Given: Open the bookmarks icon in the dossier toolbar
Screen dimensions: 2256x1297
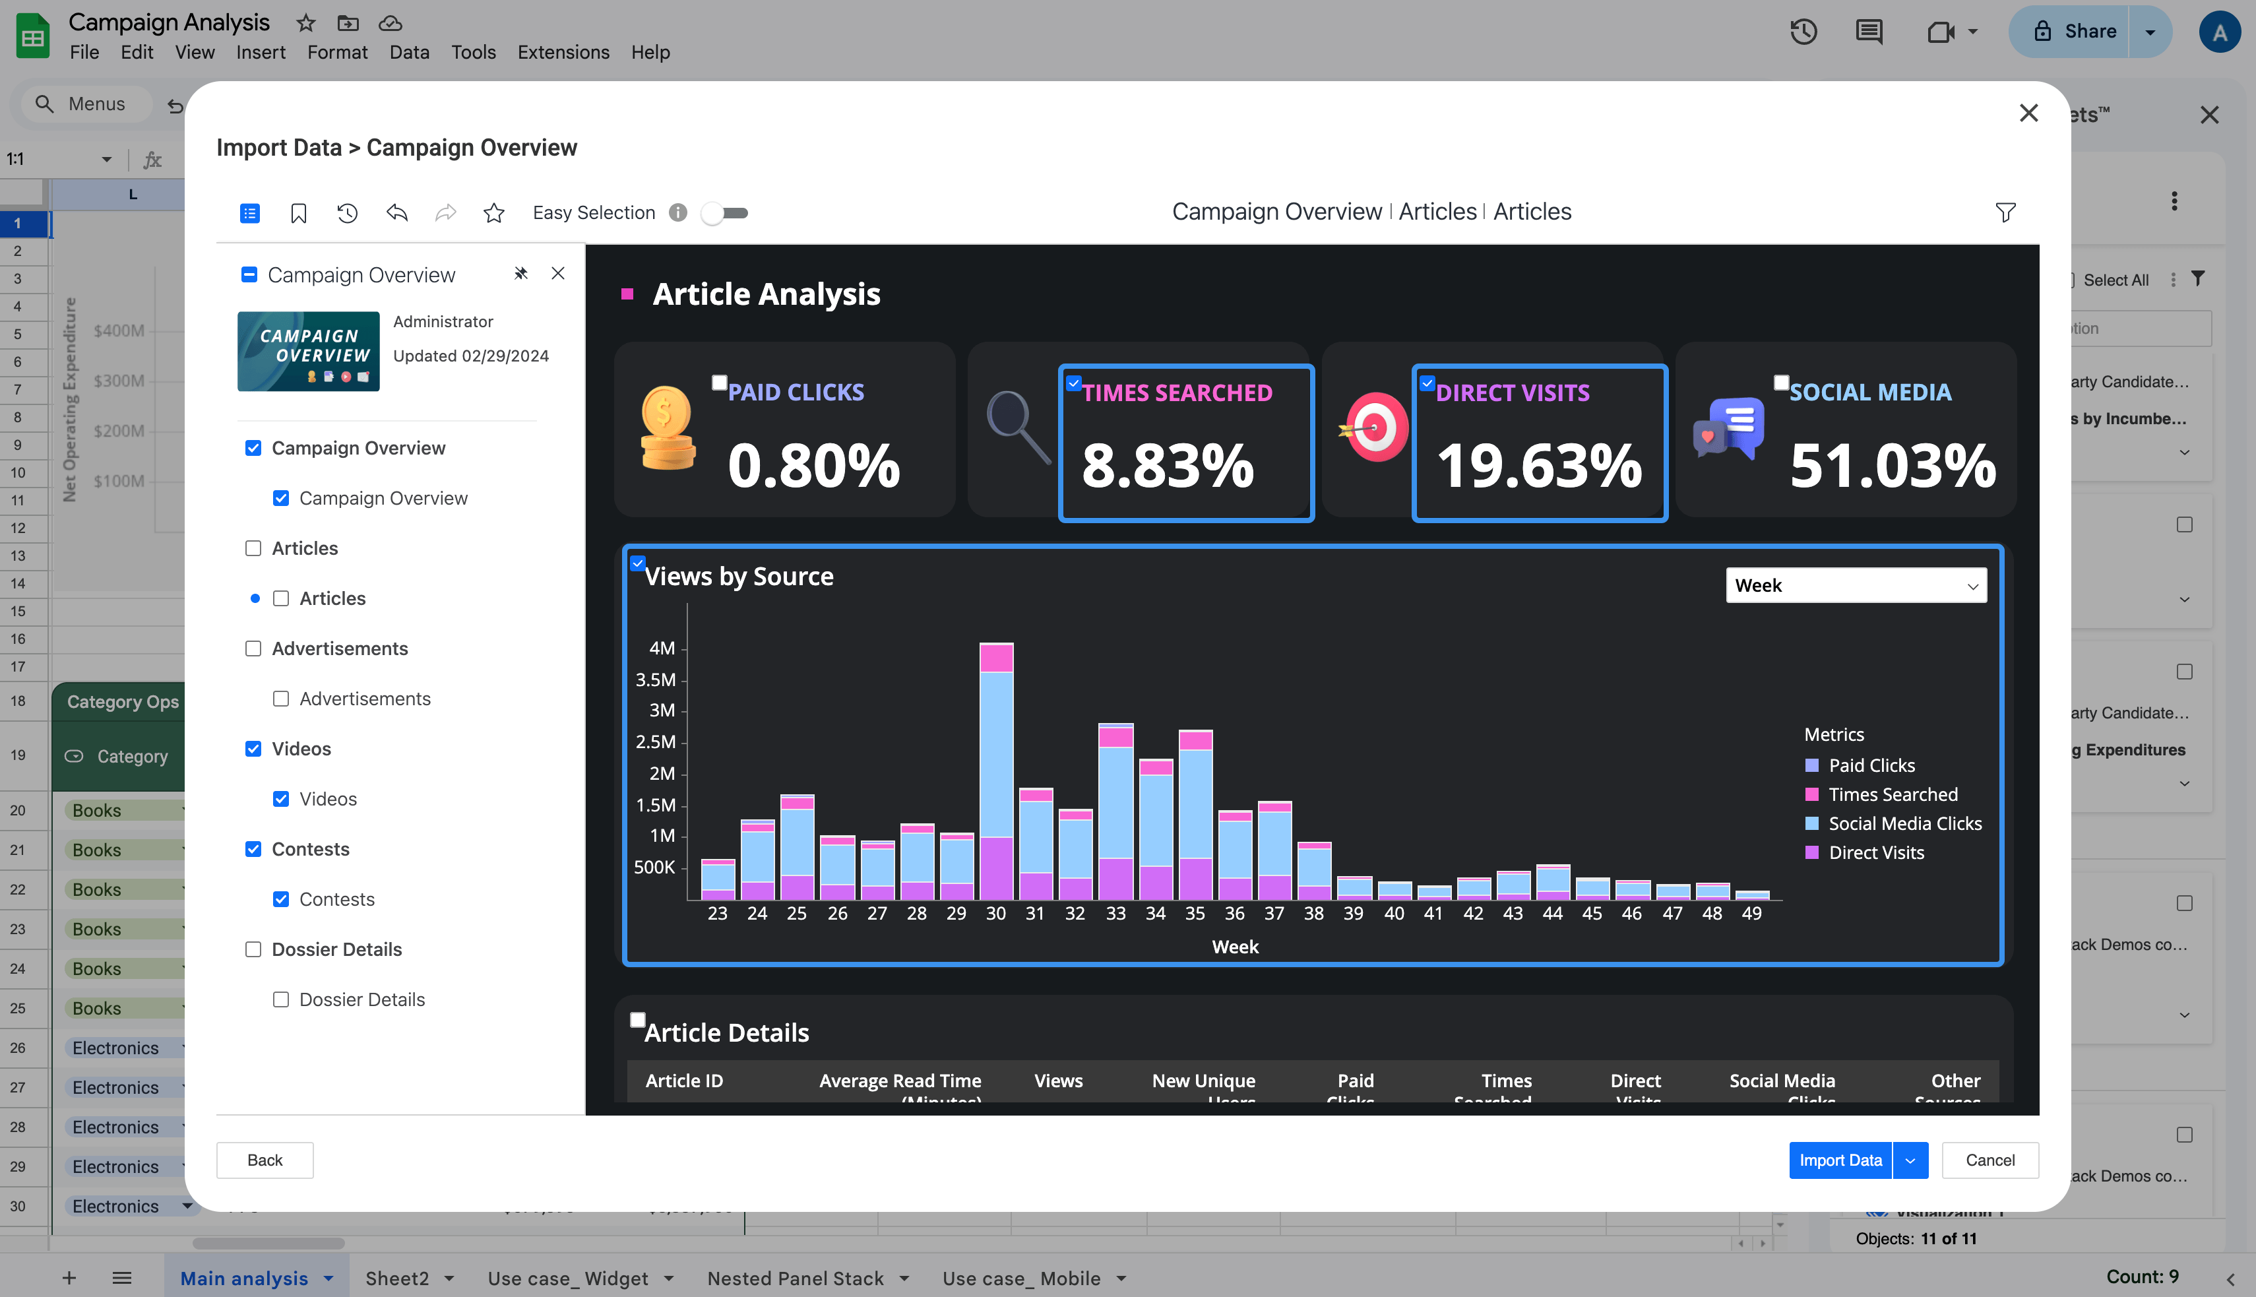Looking at the screenshot, I should pyautogui.click(x=299, y=213).
